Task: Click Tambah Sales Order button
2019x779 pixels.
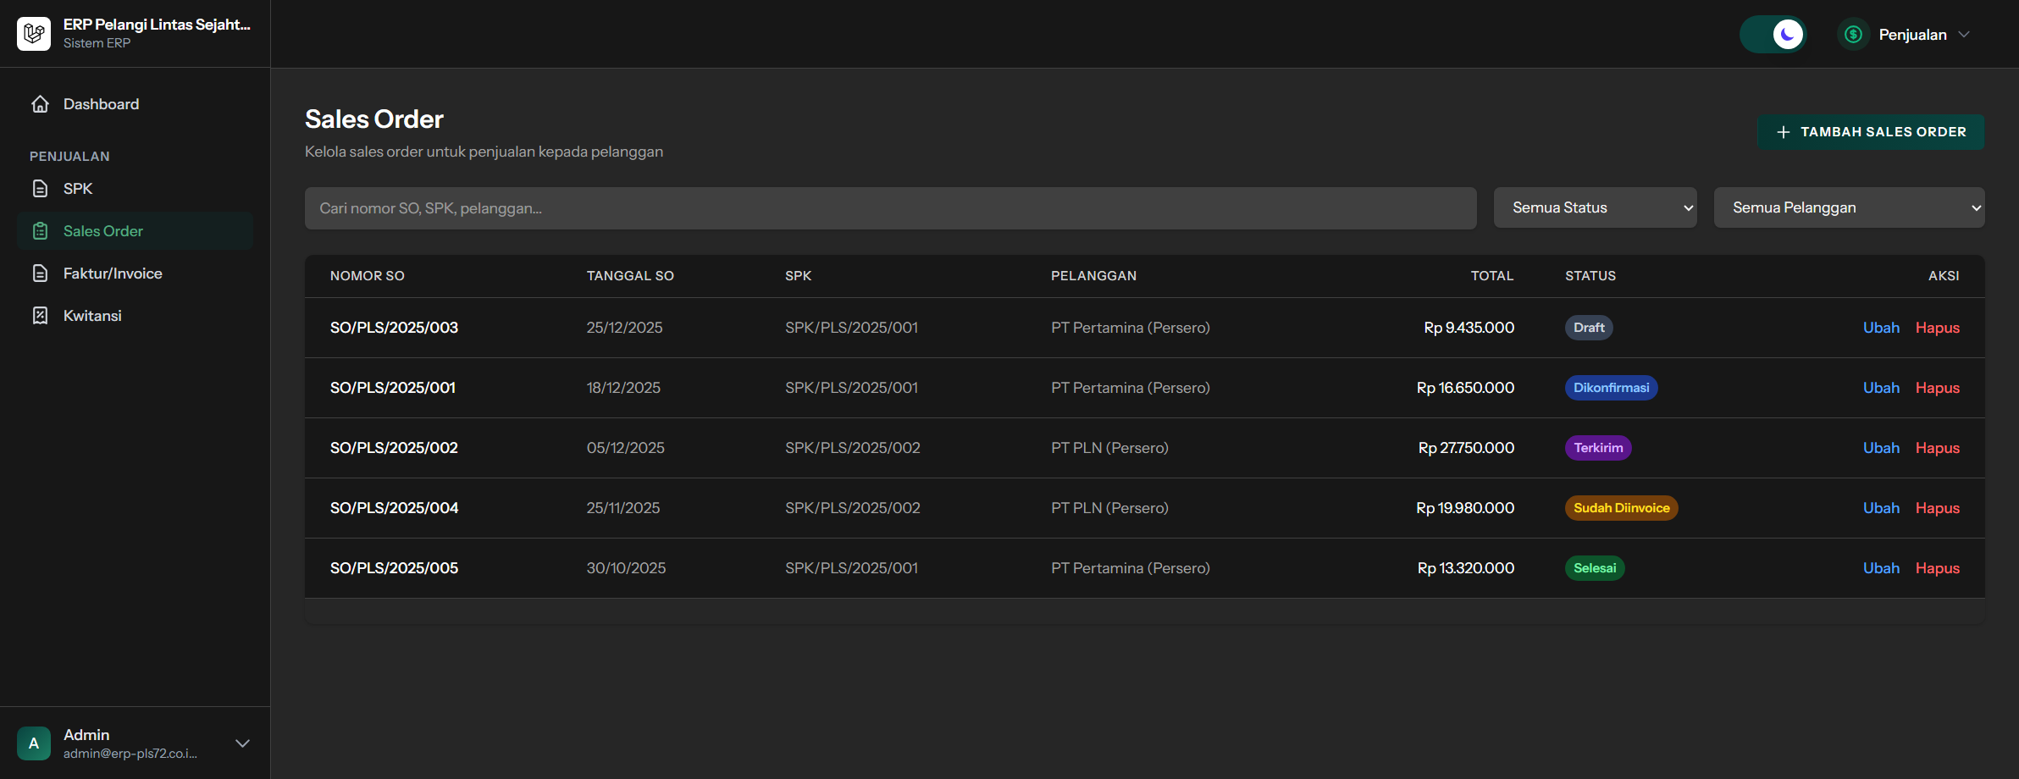Action: [1871, 132]
